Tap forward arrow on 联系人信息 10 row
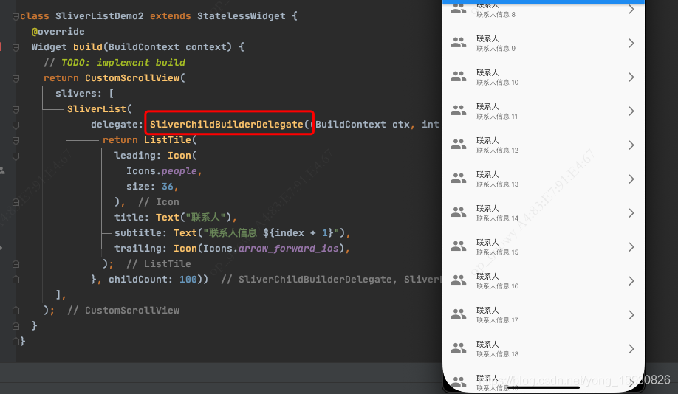The image size is (678, 394). [x=631, y=77]
